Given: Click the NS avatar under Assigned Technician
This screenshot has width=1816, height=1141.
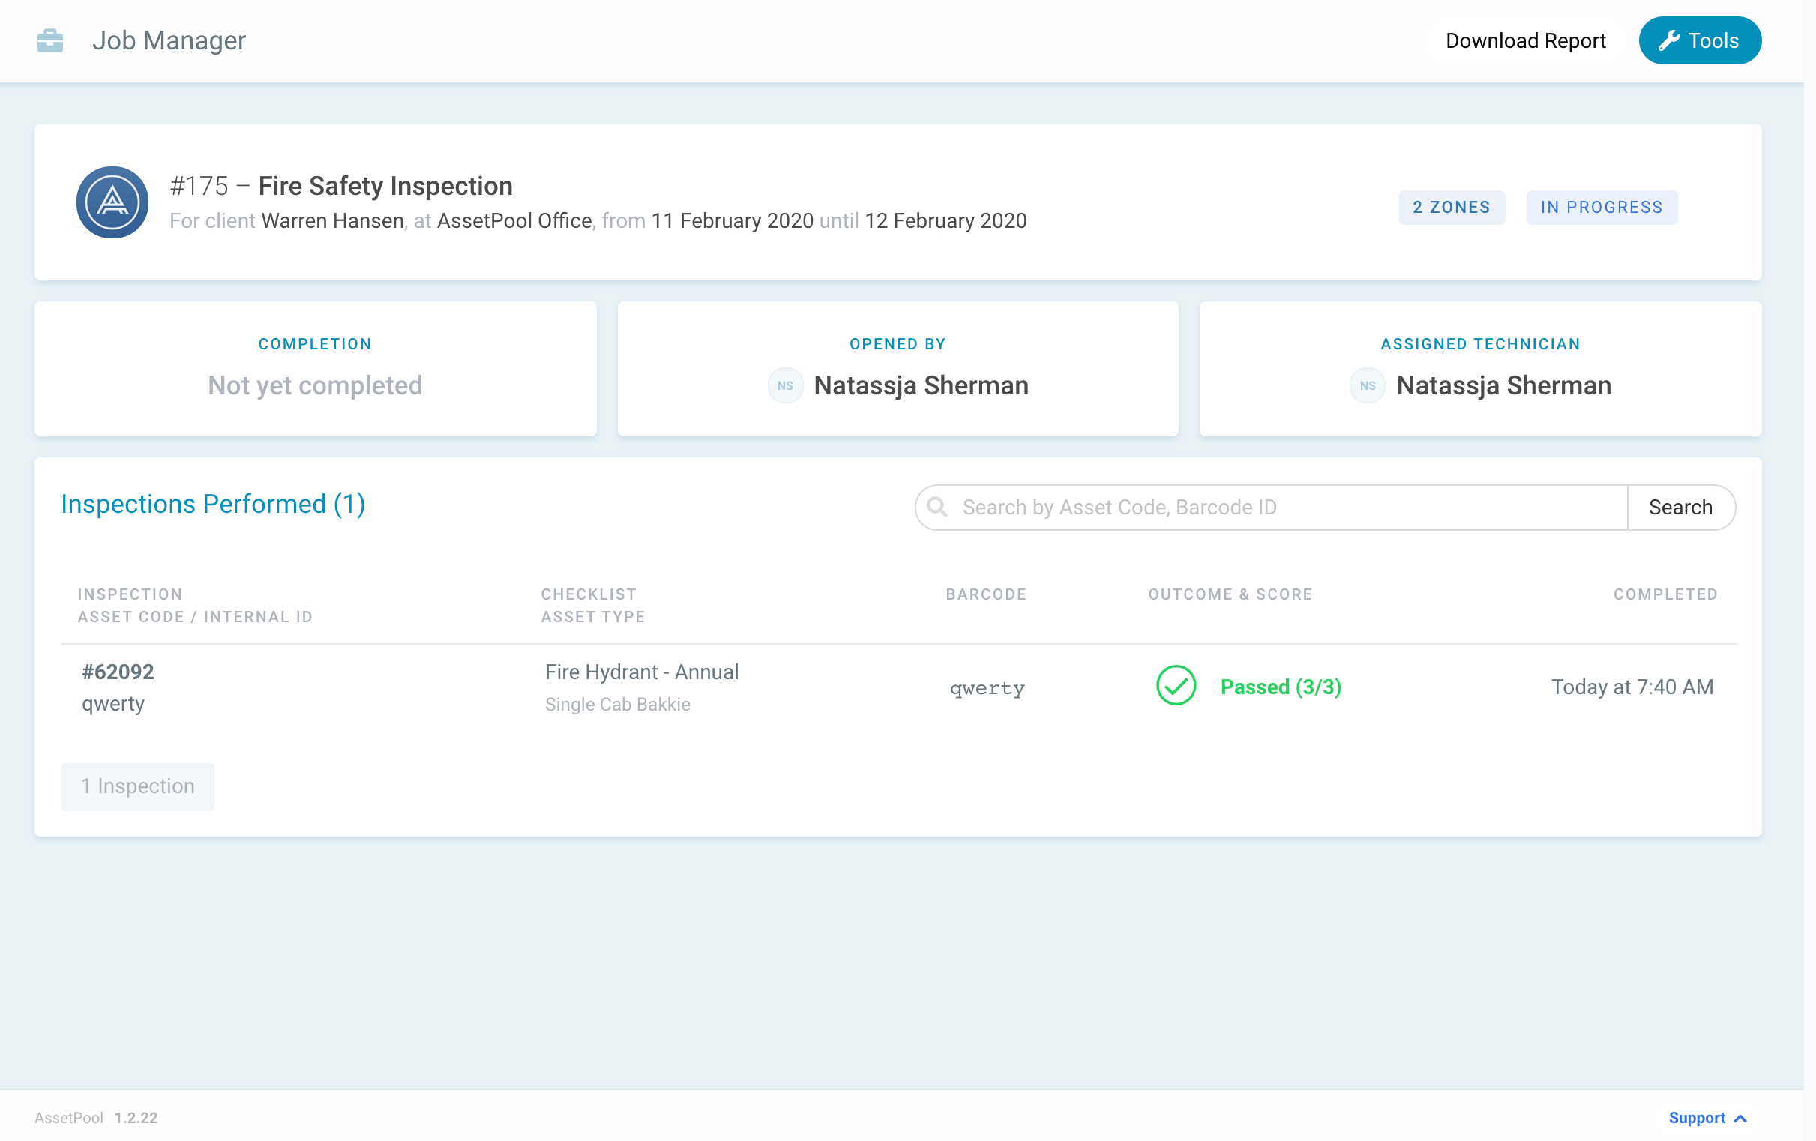Looking at the screenshot, I should point(1367,385).
